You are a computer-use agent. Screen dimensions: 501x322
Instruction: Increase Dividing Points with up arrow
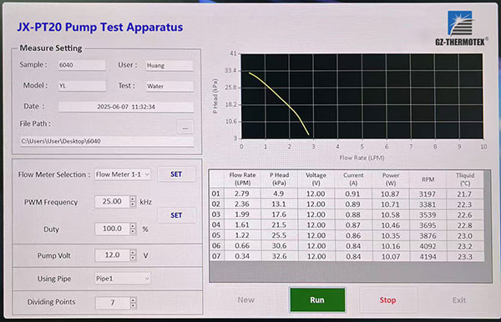[134, 299]
